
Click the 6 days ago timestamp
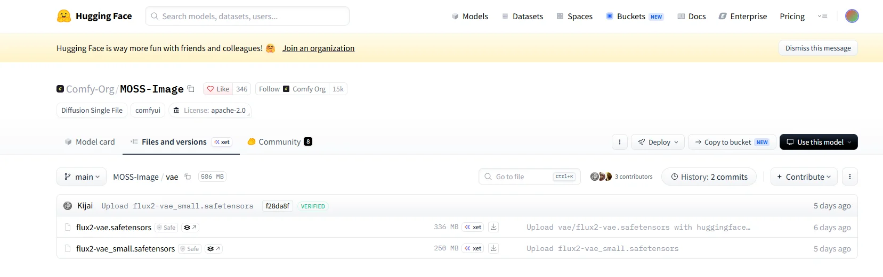(832, 228)
